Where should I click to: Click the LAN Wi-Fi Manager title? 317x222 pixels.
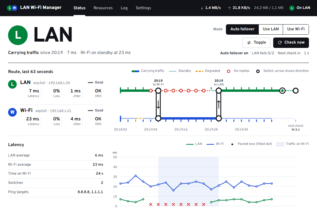click(x=41, y=8)
